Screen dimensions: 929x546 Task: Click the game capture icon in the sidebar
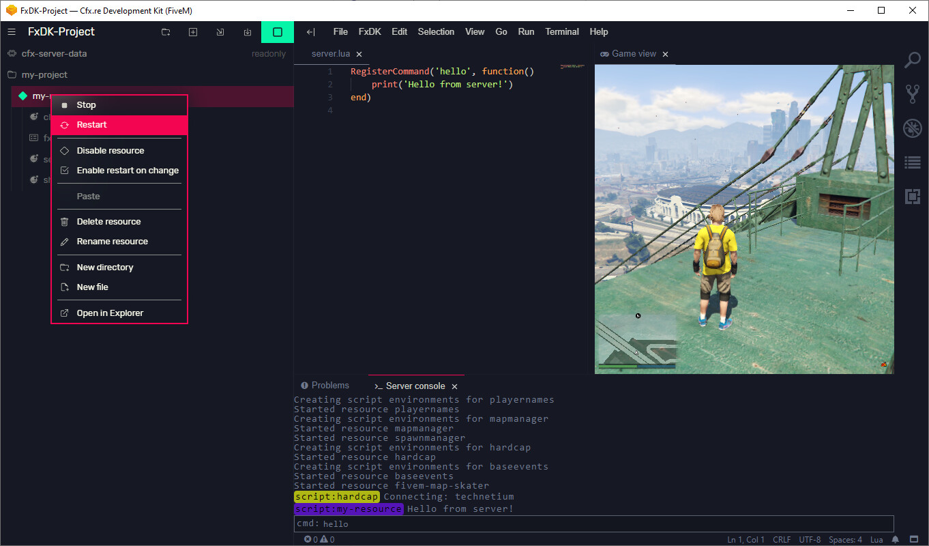pyautogui.click(x=913, y=196)
